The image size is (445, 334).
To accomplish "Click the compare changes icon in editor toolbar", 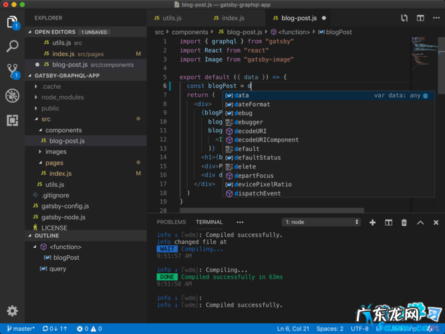I will (403, 18).
